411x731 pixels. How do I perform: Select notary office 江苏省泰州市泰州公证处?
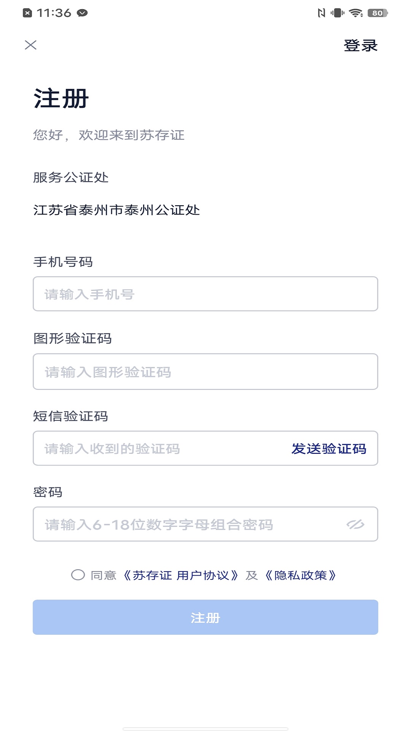click(116, 210)
